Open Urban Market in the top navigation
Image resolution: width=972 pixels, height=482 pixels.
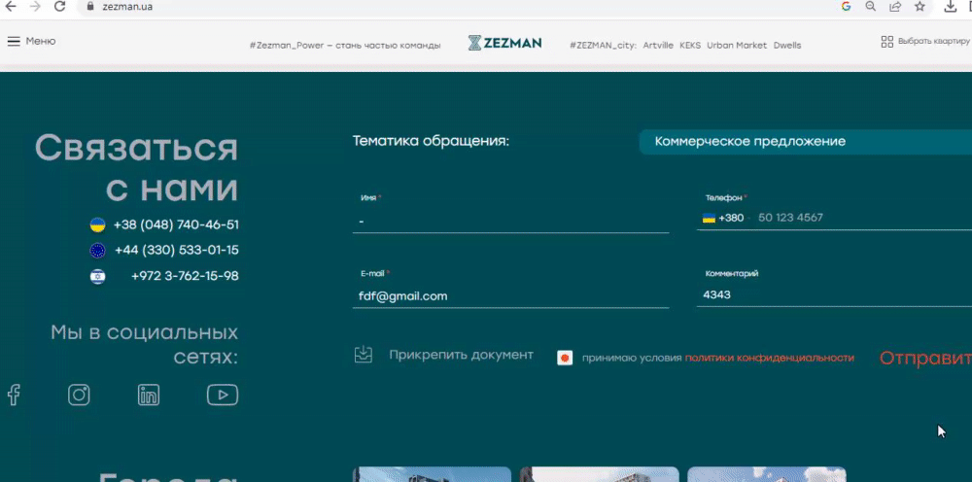(737, 46)
